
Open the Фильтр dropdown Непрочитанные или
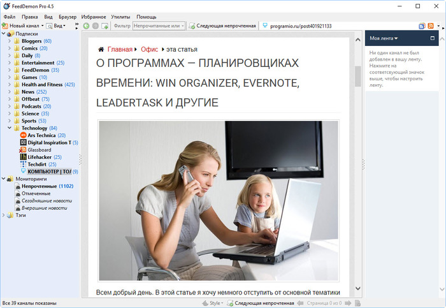[159, 26]
